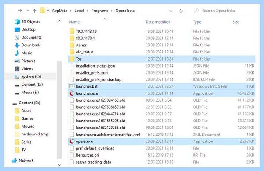The width and height of the screenshot is (264, 171).
Task: Select Media (E:) drive
Action: [30, 93]
